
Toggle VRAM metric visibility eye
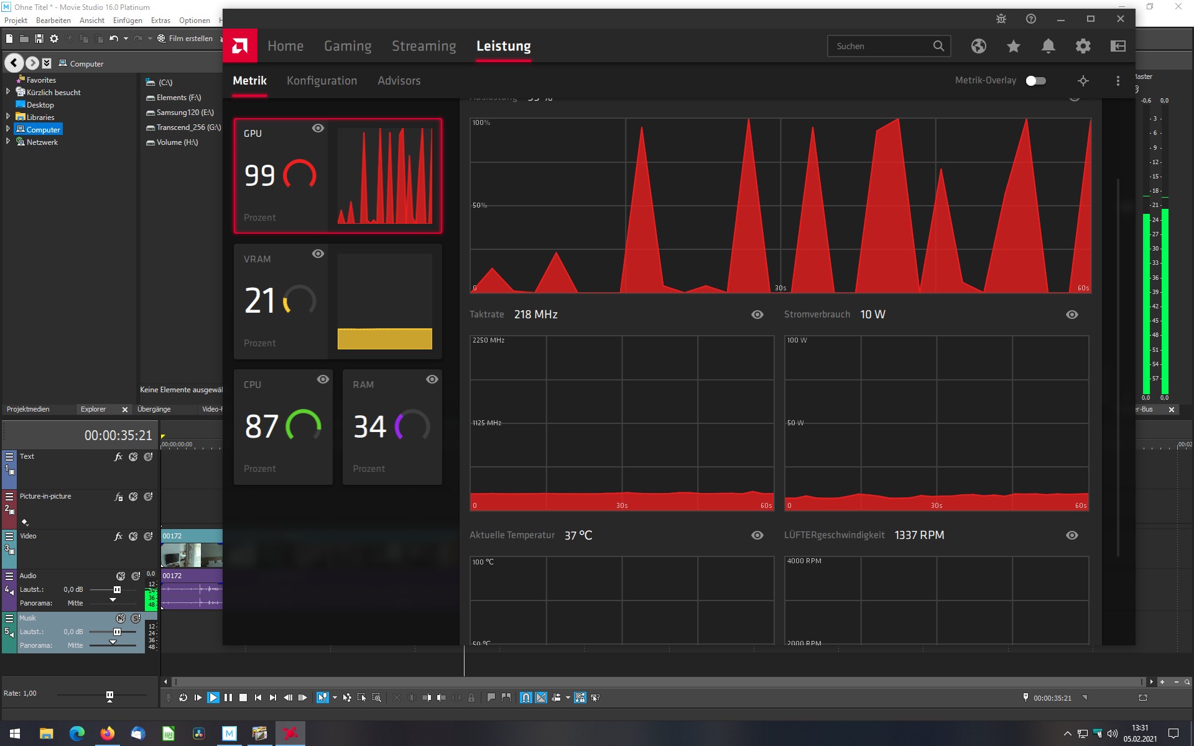coord(318,254)
